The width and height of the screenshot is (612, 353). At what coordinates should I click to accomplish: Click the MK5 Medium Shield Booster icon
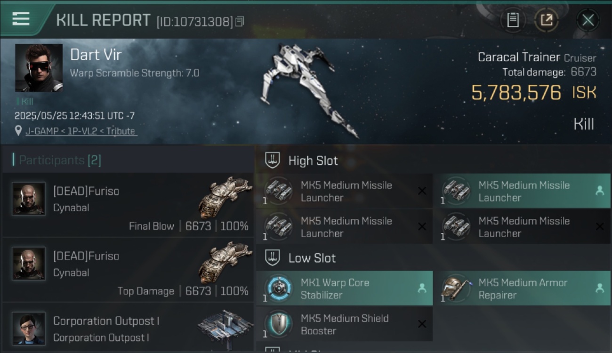pos(278,324)
